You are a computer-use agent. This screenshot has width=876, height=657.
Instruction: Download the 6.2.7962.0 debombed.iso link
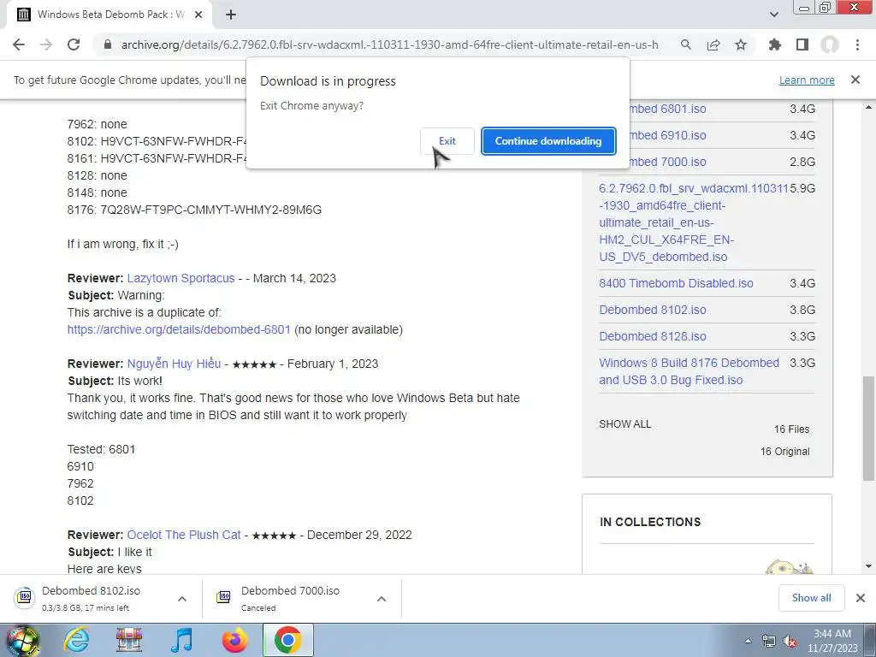click(693, 222)
